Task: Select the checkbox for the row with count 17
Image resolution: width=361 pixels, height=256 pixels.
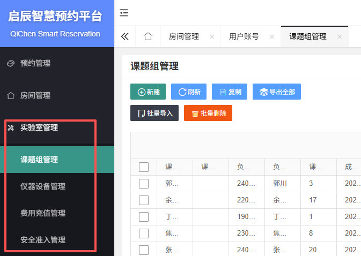Action: pyautogui.click(x=143, y=200)
